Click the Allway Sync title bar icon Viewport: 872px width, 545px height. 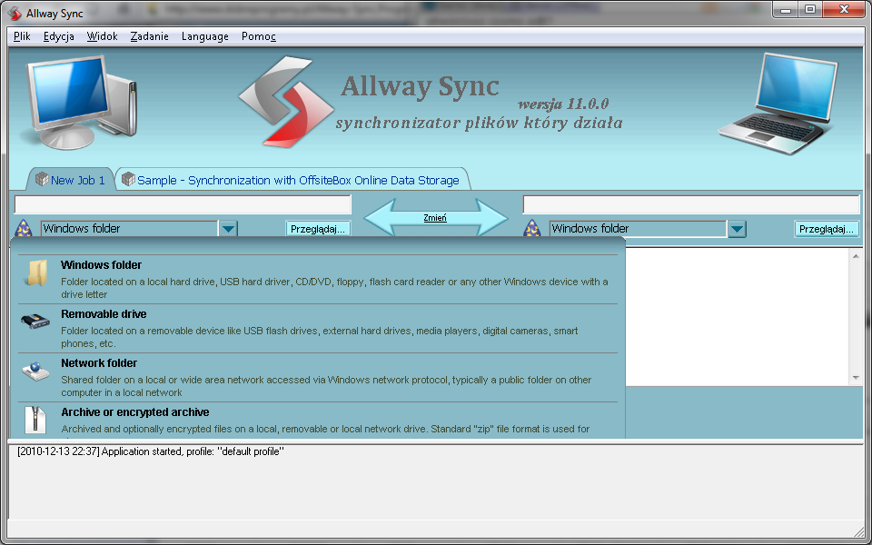pyautogui.click(x=15, y=13)
